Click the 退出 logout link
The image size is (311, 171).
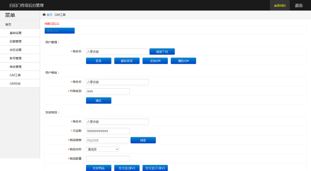coord(299,5)
